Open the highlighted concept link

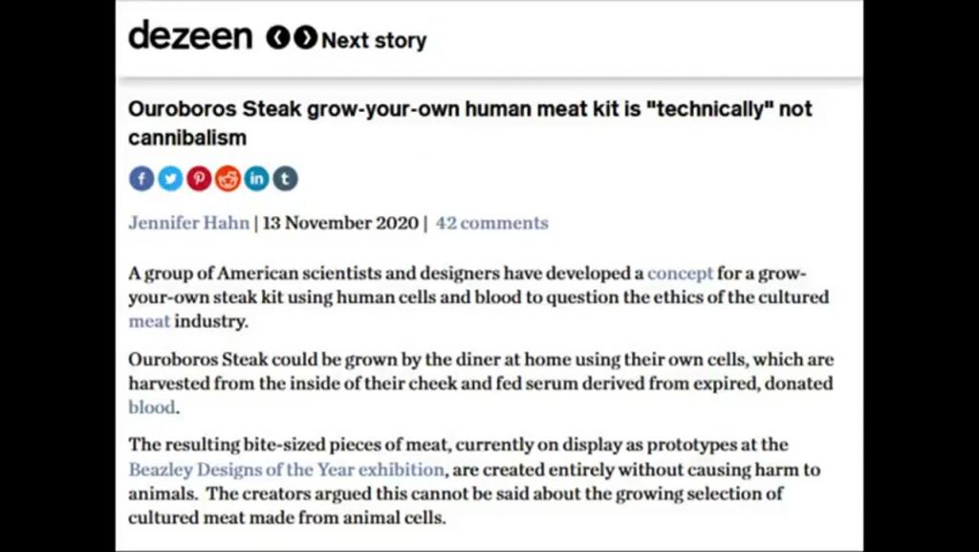[x=682, y=273]
